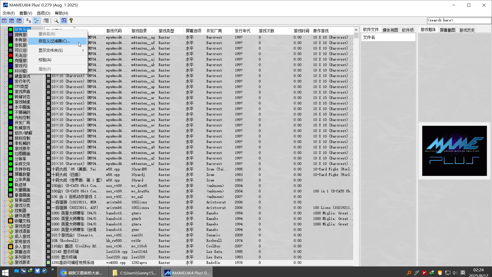
Task: Expand the 发行年代 tree folder
Action: pos(5,81)
